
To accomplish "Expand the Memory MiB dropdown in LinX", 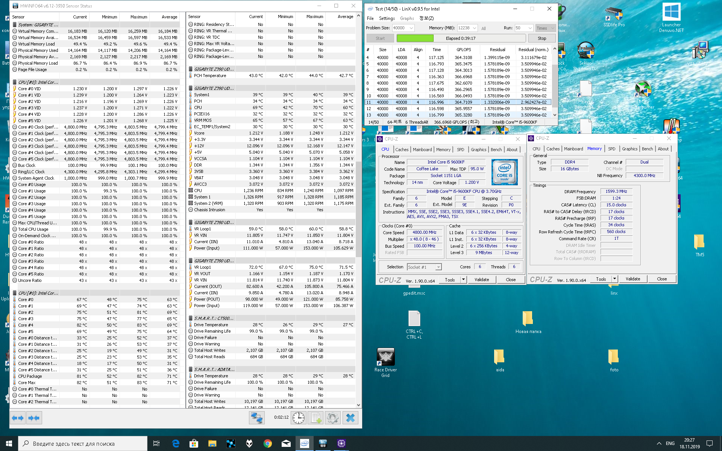I will (474, 28).
